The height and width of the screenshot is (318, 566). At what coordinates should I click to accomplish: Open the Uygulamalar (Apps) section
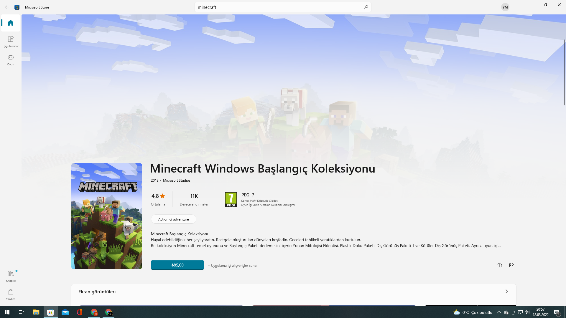11,42
